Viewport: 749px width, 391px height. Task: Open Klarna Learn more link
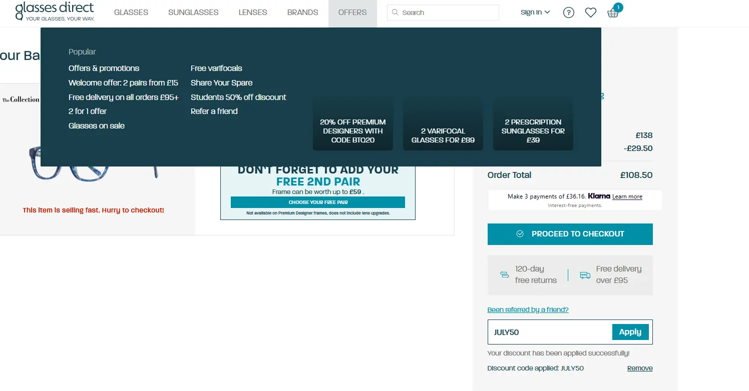tap(627, 196)
